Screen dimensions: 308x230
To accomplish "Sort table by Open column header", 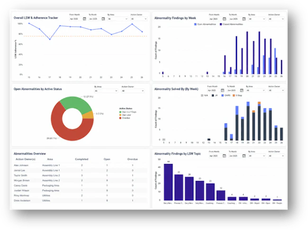I will pyautogui.click(x=107, y=159).
